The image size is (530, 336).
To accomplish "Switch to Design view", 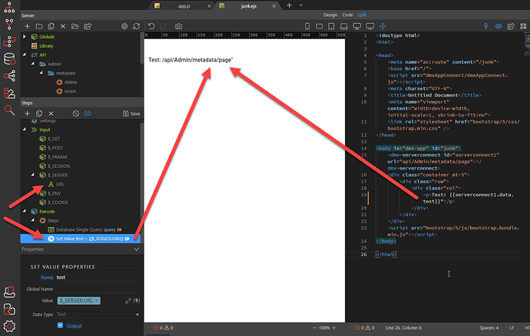I will pyautogui.click(x=330, y=15).
